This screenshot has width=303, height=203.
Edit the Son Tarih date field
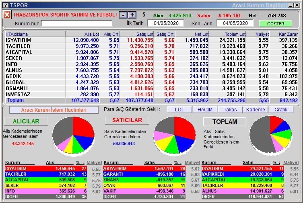click(x=235, y=23)
